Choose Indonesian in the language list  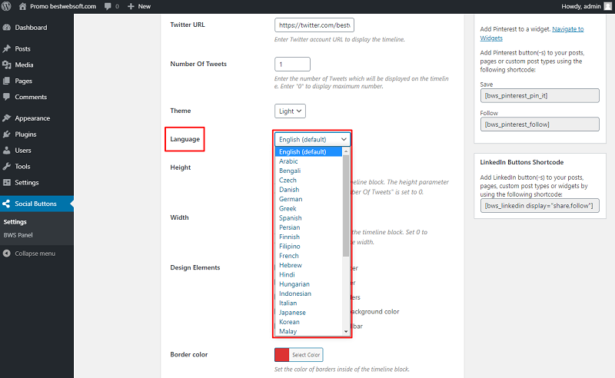pos(309,293)
